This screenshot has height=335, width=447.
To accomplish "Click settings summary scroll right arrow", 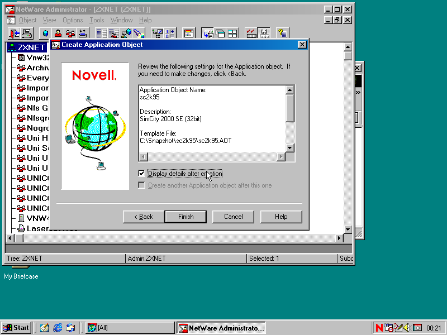I will [x=281, y=157].
